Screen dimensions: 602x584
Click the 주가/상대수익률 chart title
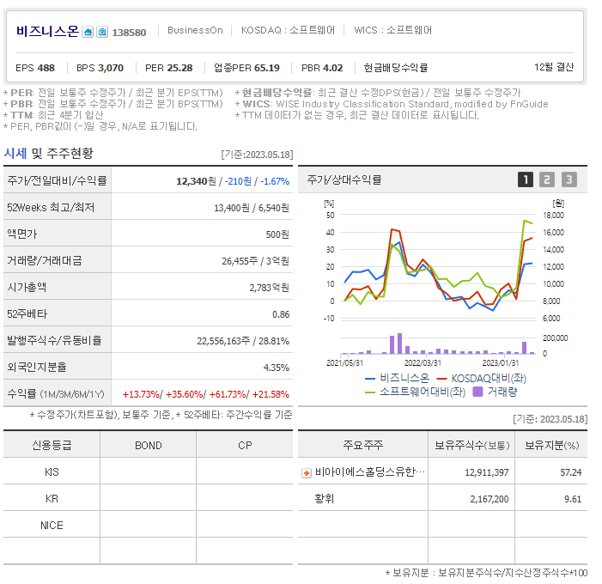pos(344,179)
